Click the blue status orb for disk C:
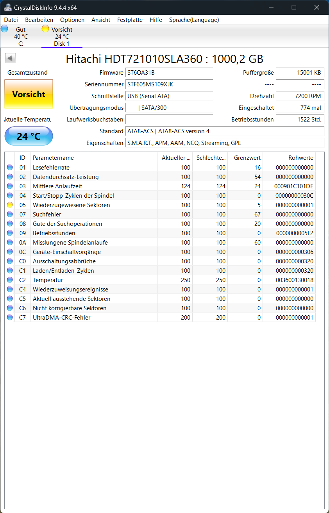This screenshot has height=513, width=329. pos(4,29)
